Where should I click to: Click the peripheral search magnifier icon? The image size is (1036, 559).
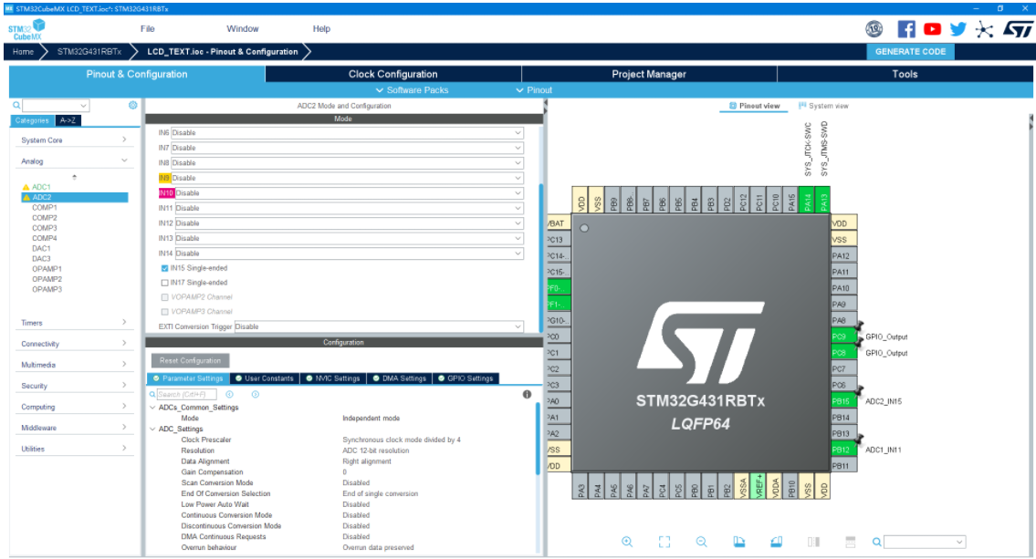pos(16,105)
